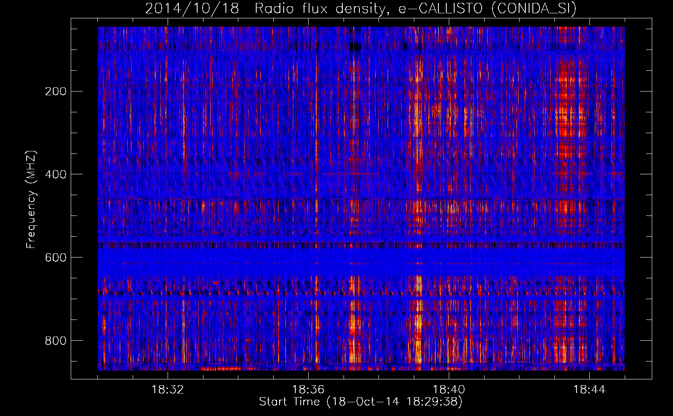The width and height of the screenshot is (673, 416).
Task: Click the plot title with the date 2014/10/18
Action: (x=361, y=8)
